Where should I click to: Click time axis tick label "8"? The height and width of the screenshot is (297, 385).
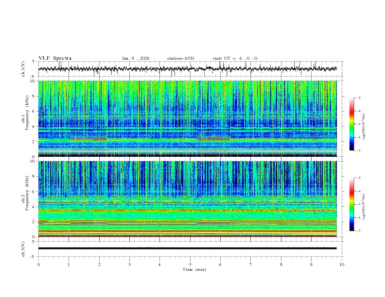tap(281, 264)
